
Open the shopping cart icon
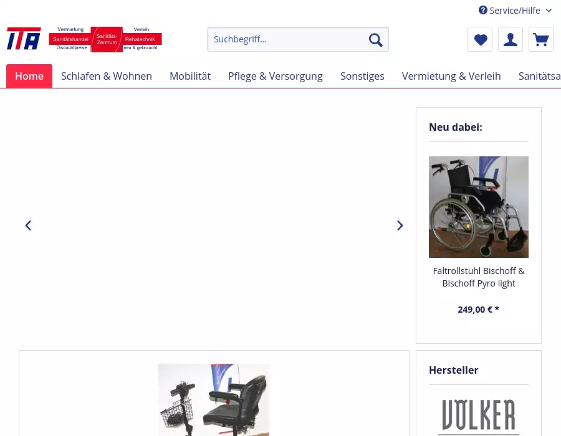pyautogui.click(x=541, y=40)
